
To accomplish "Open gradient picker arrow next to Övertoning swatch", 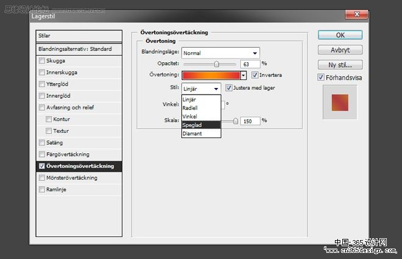I will point(243,76).
